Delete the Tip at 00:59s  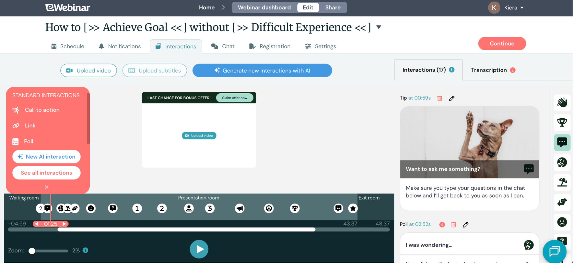click(439, 98)
